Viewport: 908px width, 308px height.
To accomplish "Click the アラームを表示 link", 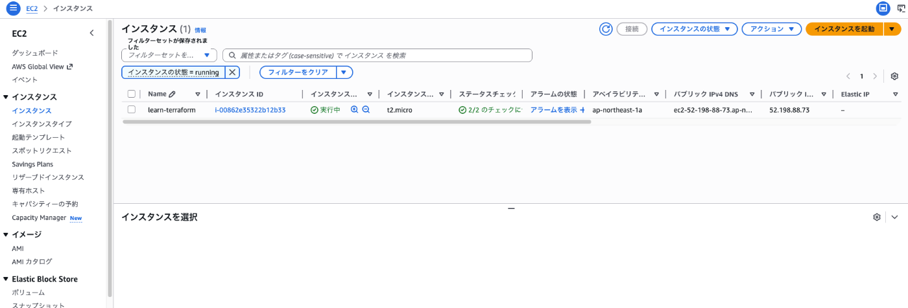I will point(553,110).
